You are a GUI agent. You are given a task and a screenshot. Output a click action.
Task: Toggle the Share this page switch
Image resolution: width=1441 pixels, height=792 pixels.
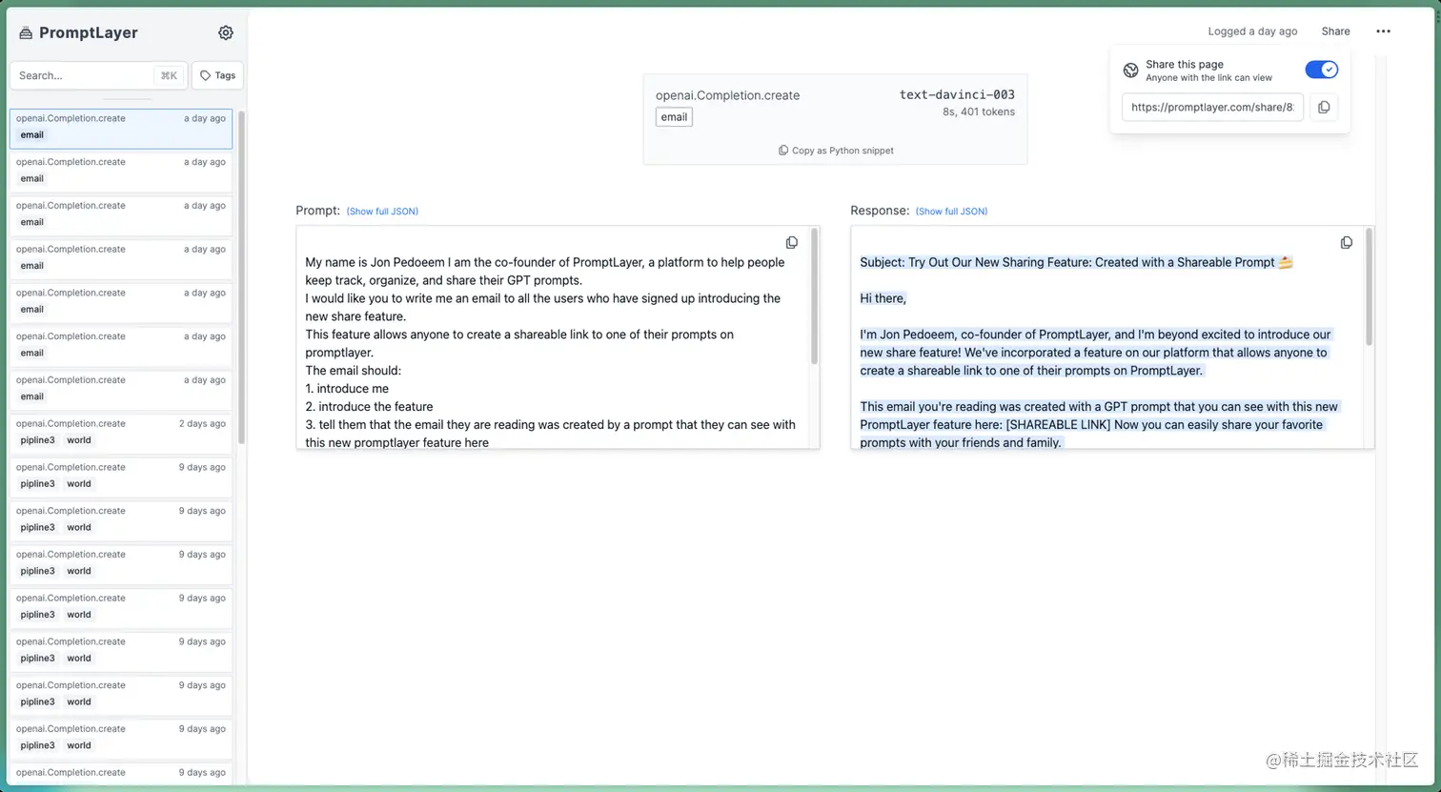[x=1322, y=70]
